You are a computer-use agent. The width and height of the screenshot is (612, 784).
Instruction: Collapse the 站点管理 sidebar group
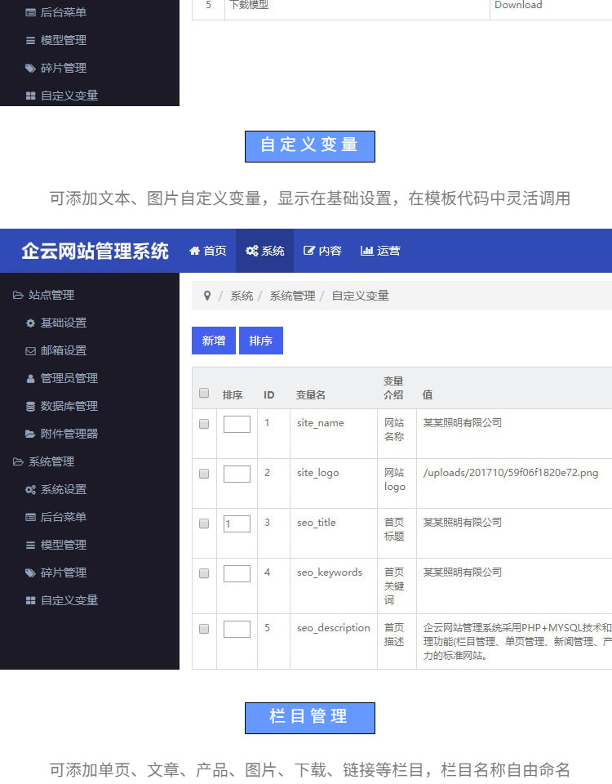pos(44,295)
